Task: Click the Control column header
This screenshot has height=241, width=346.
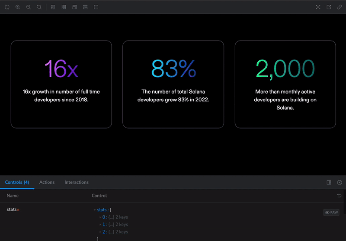Action: tap(99, 196)
